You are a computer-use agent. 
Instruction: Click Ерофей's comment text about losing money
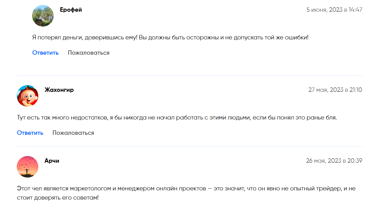click(170, 37)
